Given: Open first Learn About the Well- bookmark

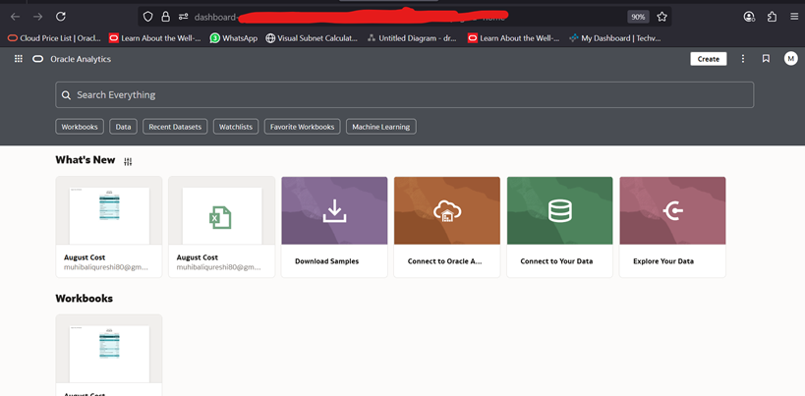Looking at the screenshot, I should tap(154, 38).
